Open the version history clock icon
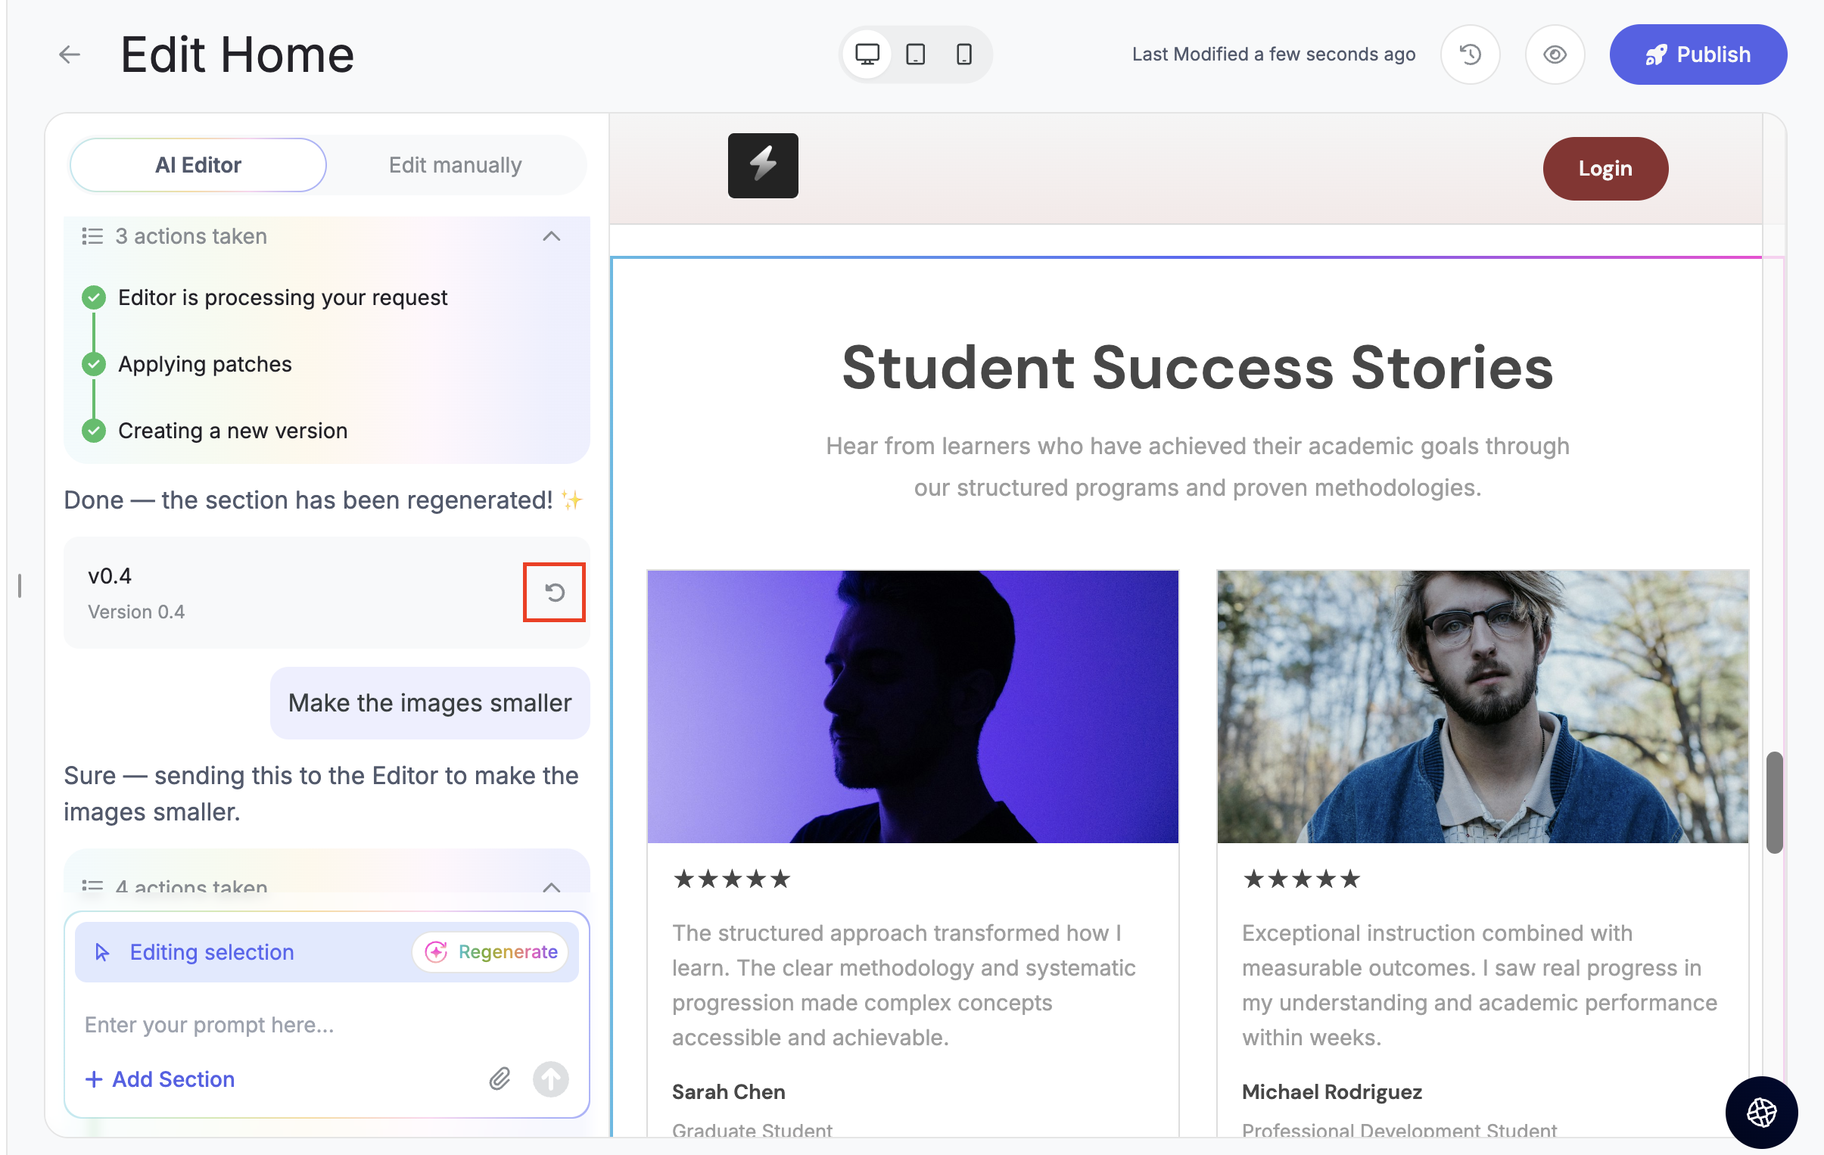The height and width of the screenshot is (1155, 1824). (x=1470, y=54)
